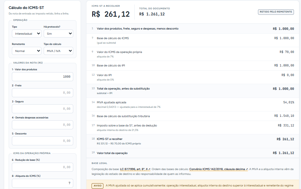Click the ICMS-ST a recolher header value R$ 261,12
The image size is (301, 189).
point(111,14)
